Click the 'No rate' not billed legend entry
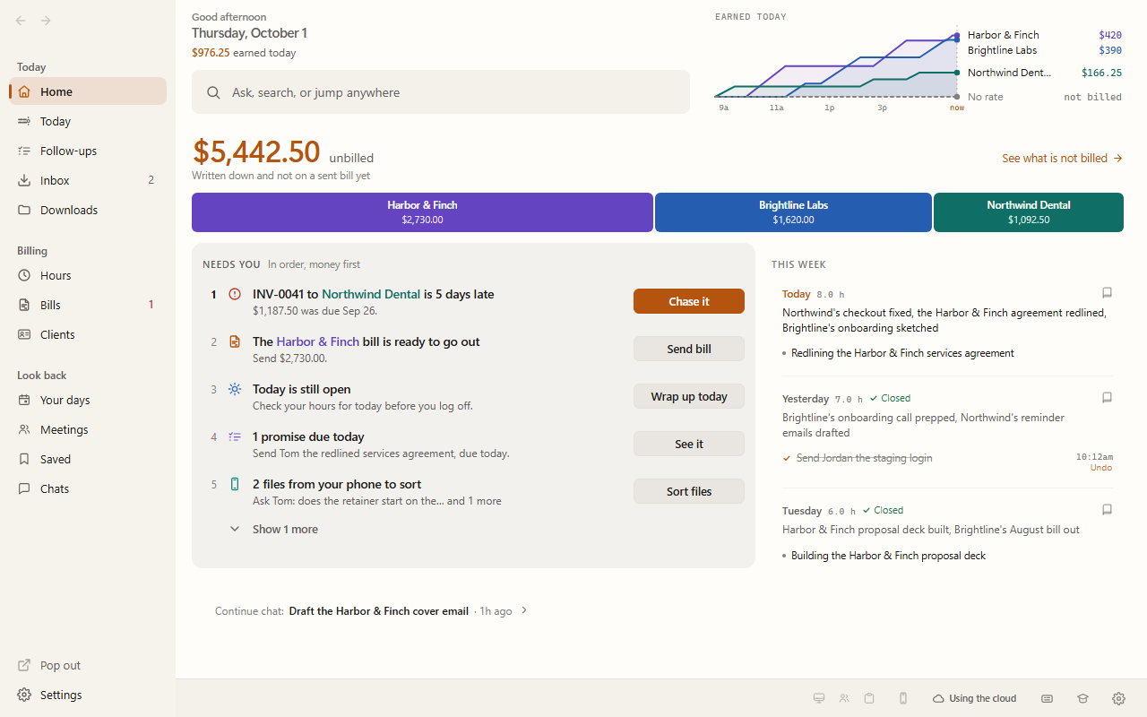Viewport: 1147px width, 717px height. (1044, 97)
